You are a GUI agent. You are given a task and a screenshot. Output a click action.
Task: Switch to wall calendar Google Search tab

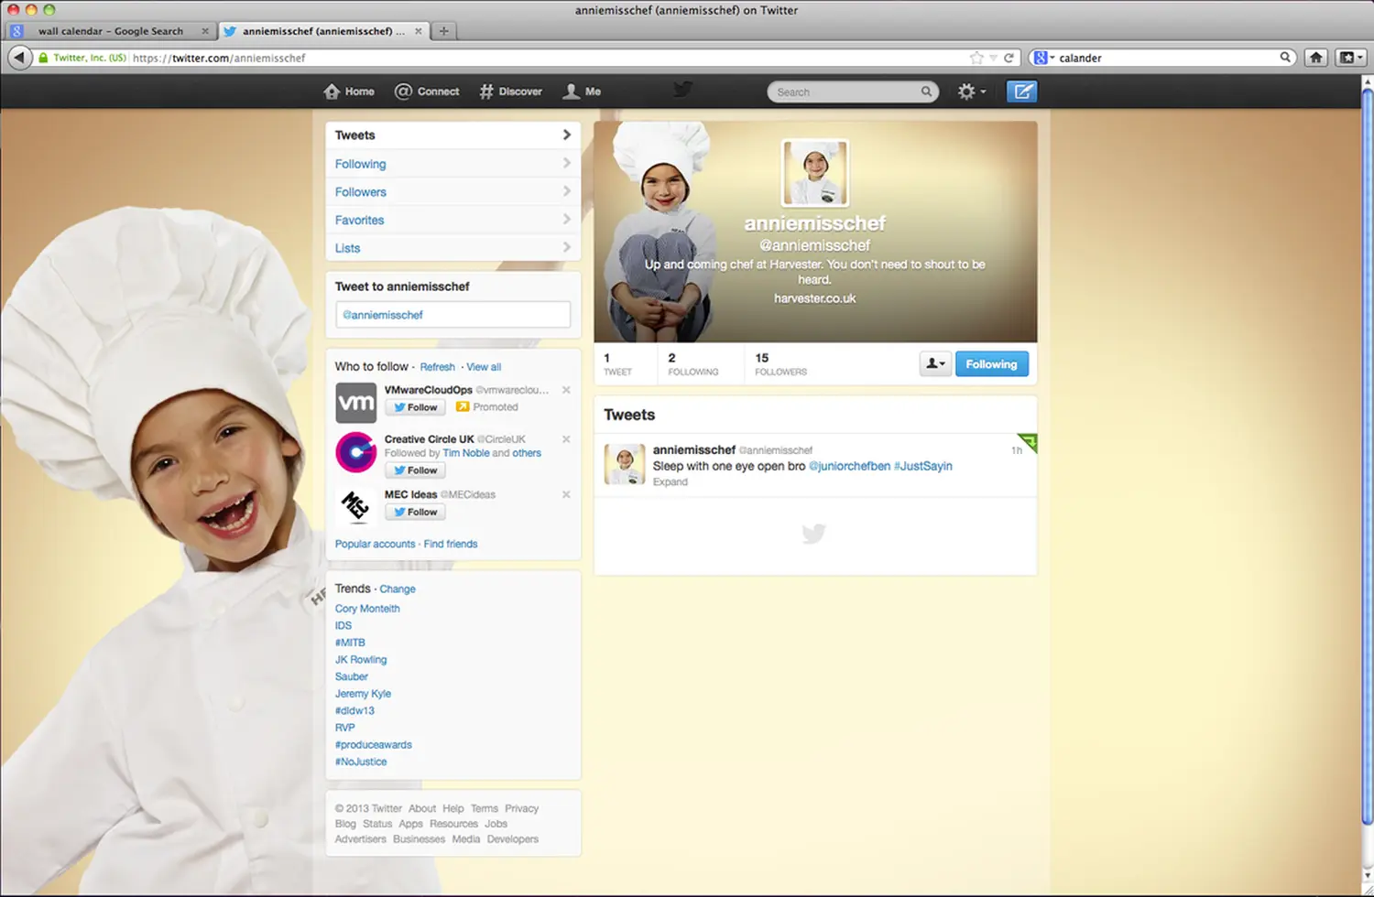coord(111,31)
